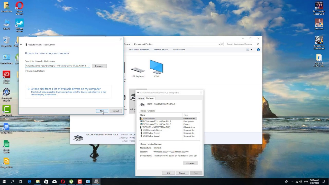Open the change view options dropdown arrow
The image size is (329, 185).
pos(251,50)
